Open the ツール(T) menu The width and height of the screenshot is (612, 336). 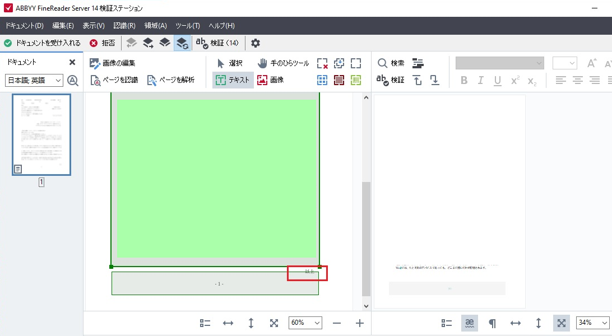(x=187, y=26)
